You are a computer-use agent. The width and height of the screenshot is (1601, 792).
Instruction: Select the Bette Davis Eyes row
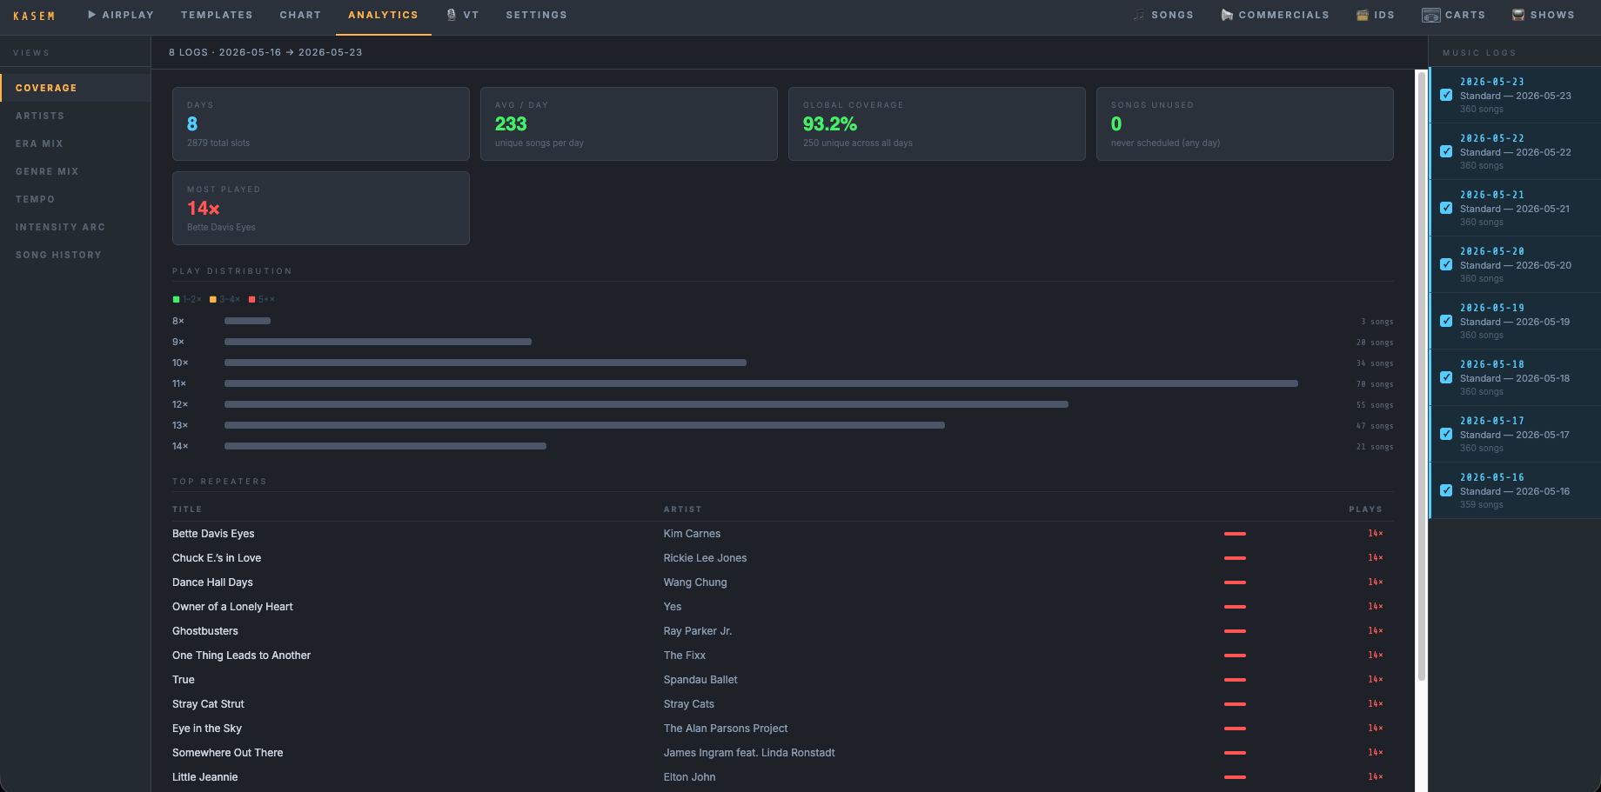tap(782, 534)
